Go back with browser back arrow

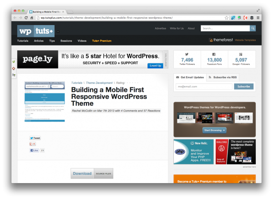coord(15,18)
